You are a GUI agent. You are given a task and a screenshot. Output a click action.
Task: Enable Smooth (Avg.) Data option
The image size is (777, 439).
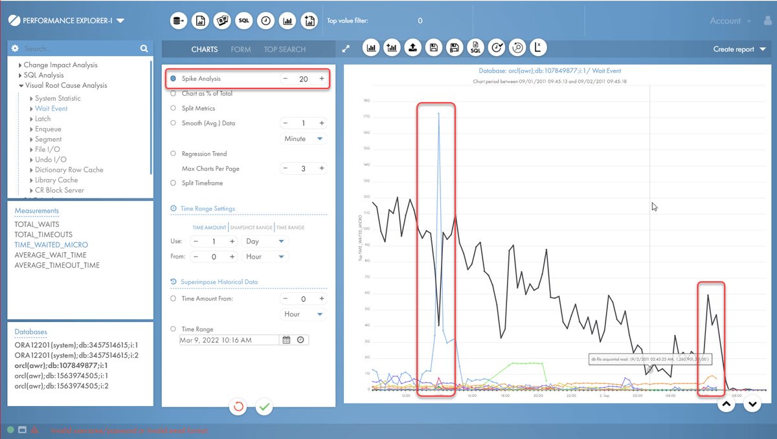point(174,123)
